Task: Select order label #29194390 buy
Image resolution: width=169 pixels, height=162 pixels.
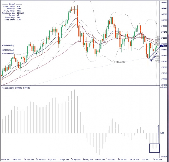Action: (x=8, y=45)
